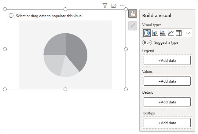This screenshot has height=134, width=198.
Task: Click the right-middle resize handle of the visual
Action: click(126, 49)
